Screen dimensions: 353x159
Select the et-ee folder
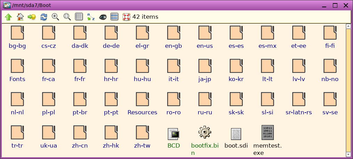pyautogui.click(x=299, y=37)
